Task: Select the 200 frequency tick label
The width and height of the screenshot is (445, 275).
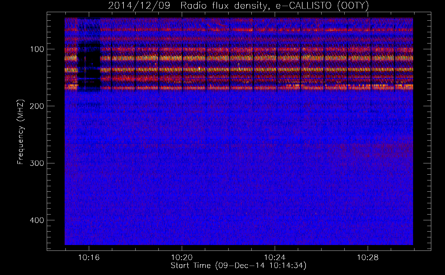Action: click(x=37, y=106)
